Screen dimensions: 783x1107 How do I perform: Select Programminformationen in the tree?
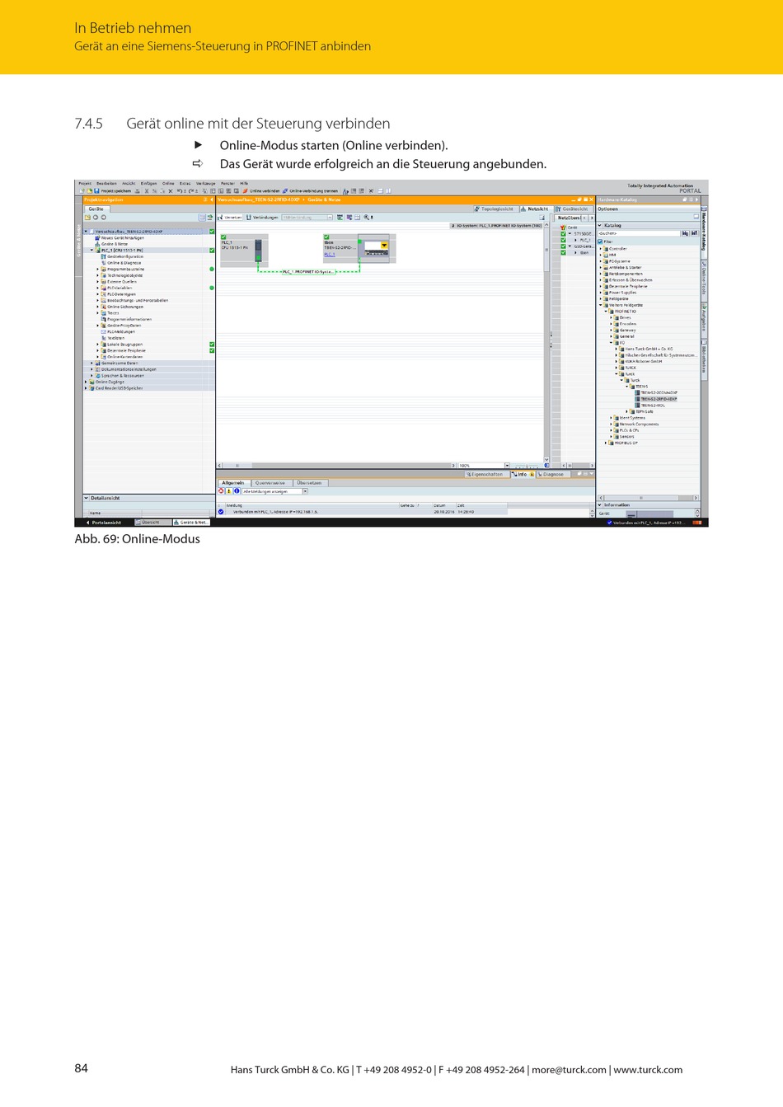(x=127, y=319)
